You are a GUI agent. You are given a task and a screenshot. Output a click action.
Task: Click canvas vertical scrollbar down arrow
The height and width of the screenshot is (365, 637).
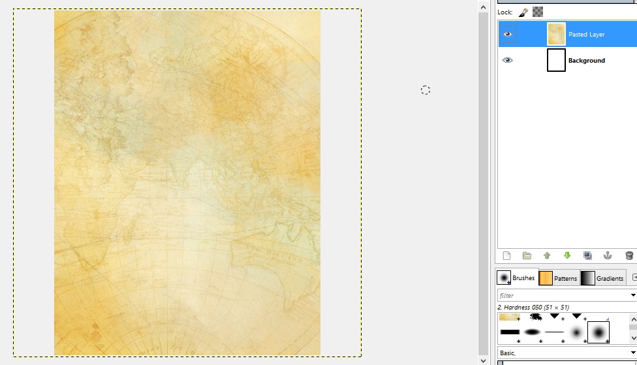483,360
